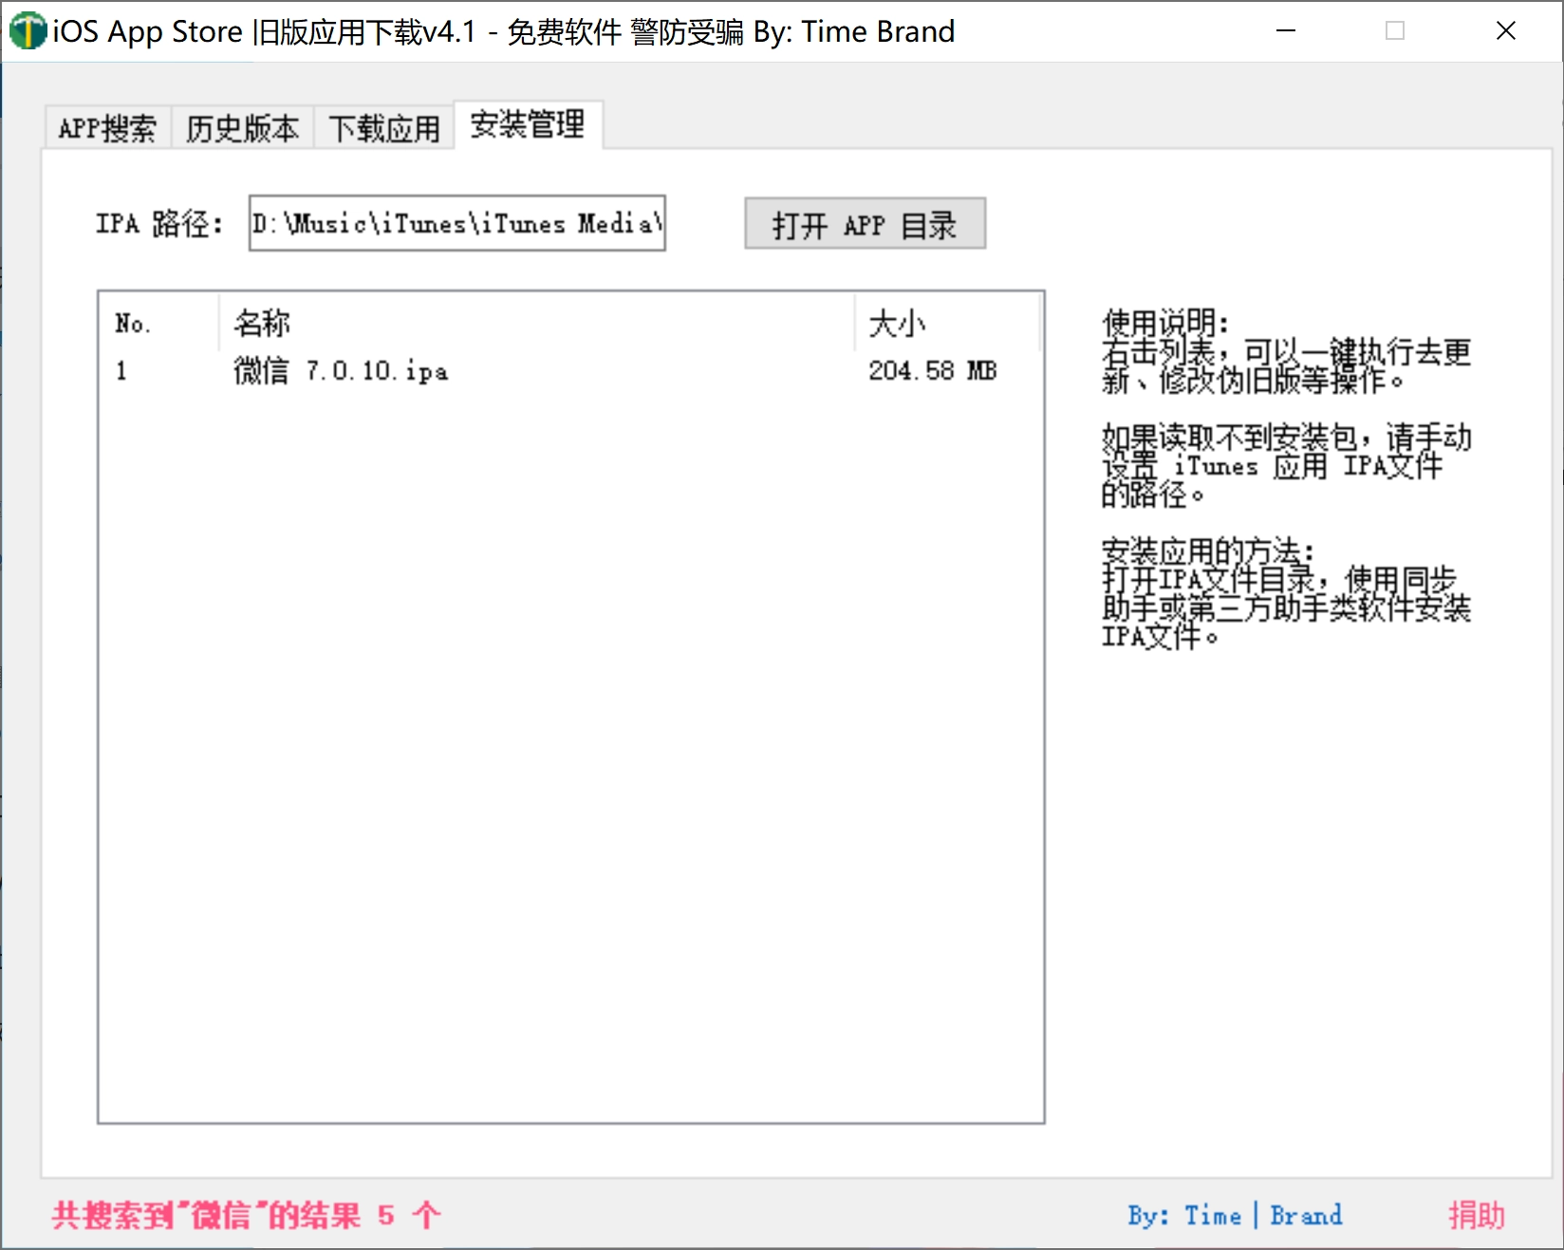Click the IPA 路径 label

159,224
